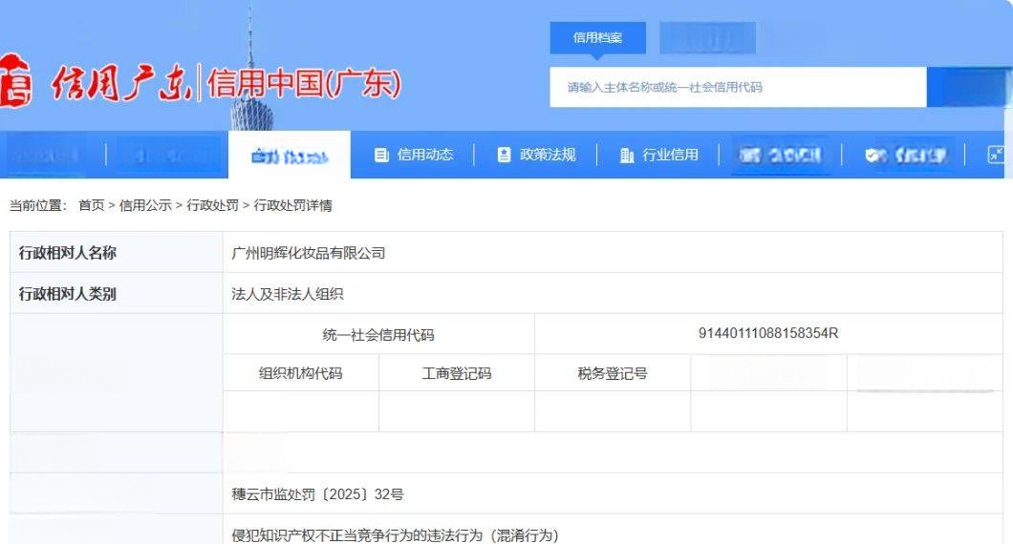This screenshot has width=1013, height=544.
Task: Click the search button beside the input field
Action: pyautogui.click(x=966, y=87)
